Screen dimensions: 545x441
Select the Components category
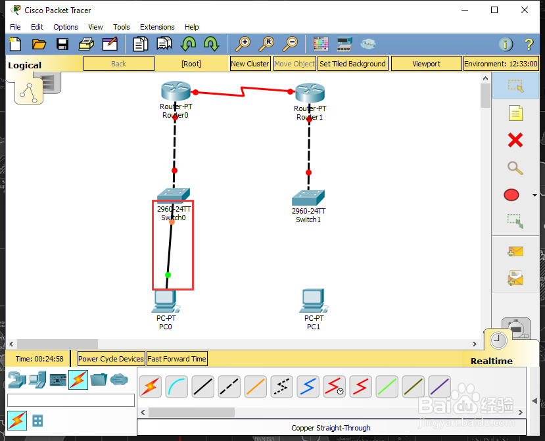pyautogui.click(x=58, y=380)
